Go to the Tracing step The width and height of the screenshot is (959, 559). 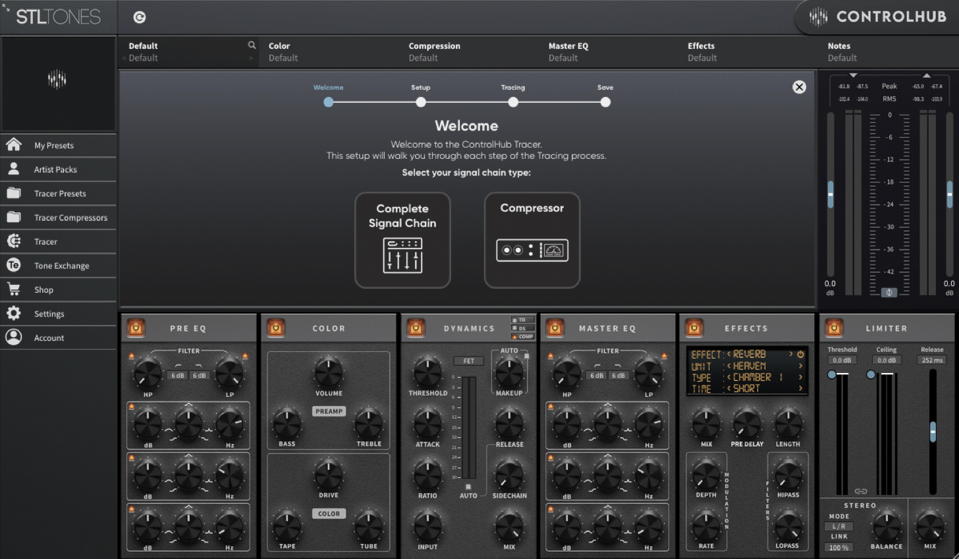[513, 102]
